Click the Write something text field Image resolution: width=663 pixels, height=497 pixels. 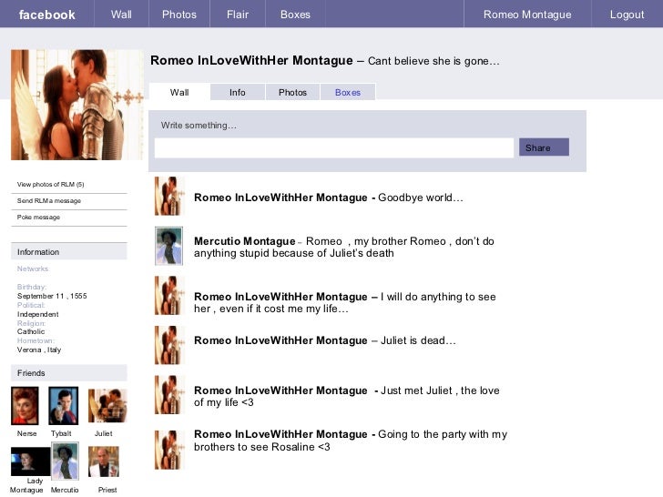(x=334, y=147)
